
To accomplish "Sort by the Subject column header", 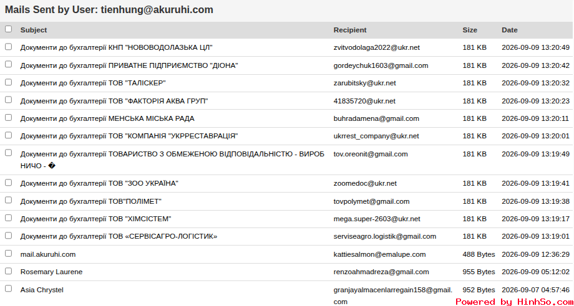I will pos(34,30).
